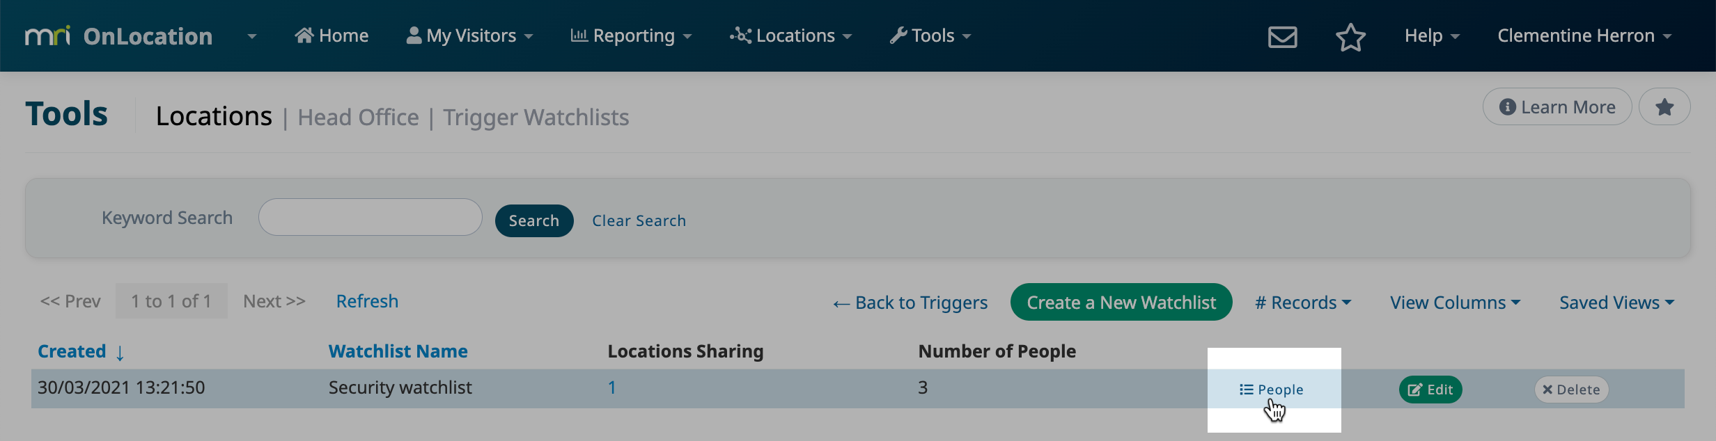Click the Head Office breadcrumb text
Viewport: 1716px width, 441px height.
[358, 117]
